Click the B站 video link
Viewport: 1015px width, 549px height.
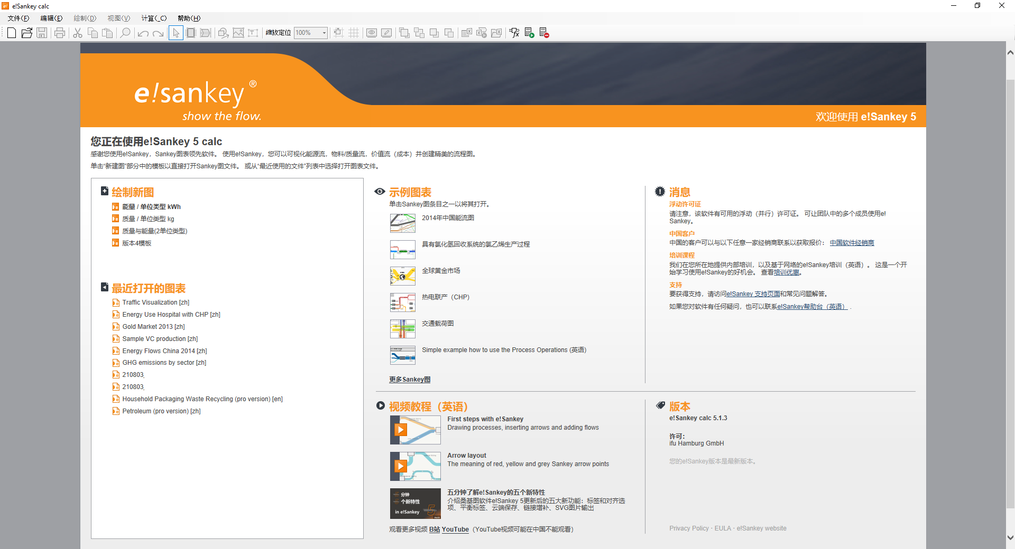[435, 529]
